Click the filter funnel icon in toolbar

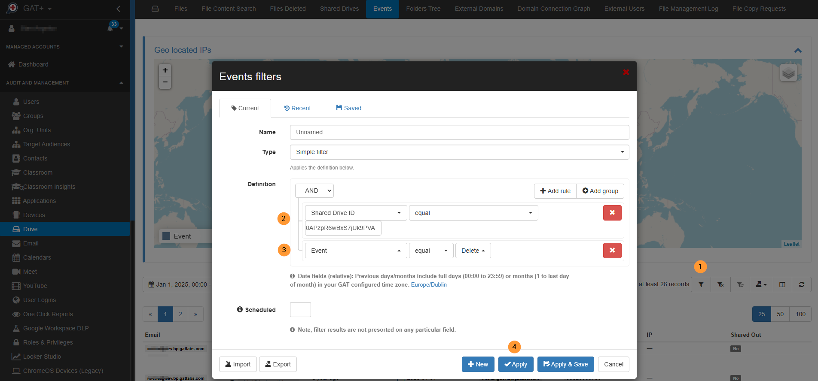(701, 284)
